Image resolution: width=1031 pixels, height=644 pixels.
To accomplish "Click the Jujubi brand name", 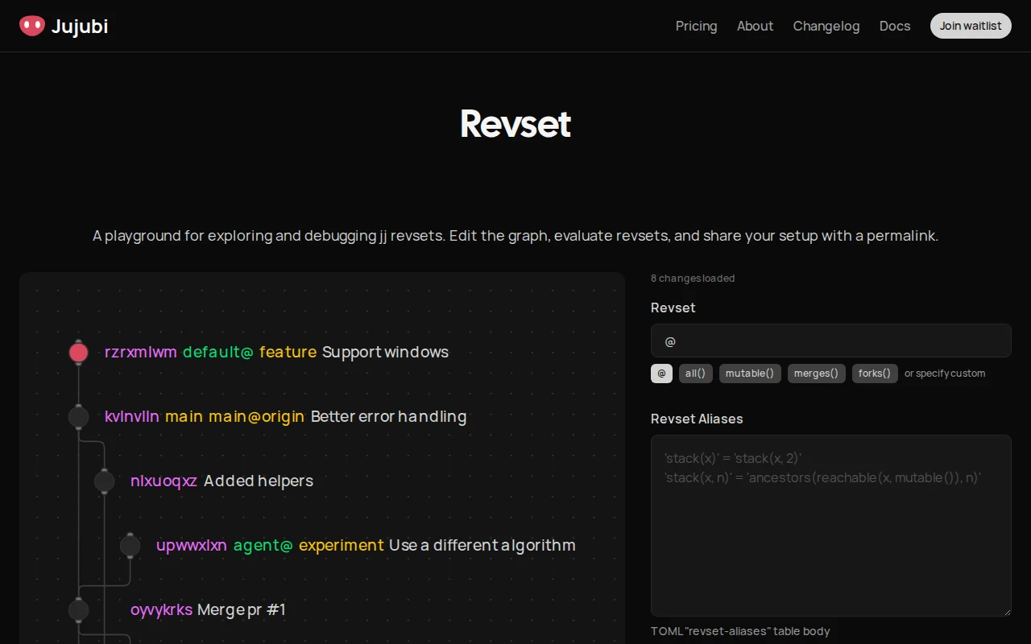I will point(80,26).
